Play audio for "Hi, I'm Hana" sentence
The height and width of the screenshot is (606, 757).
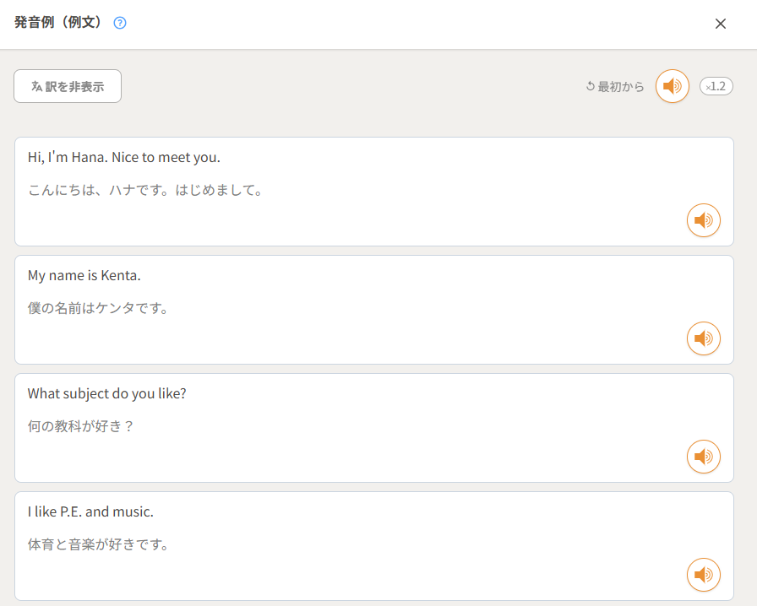click(x=703, y=220)
